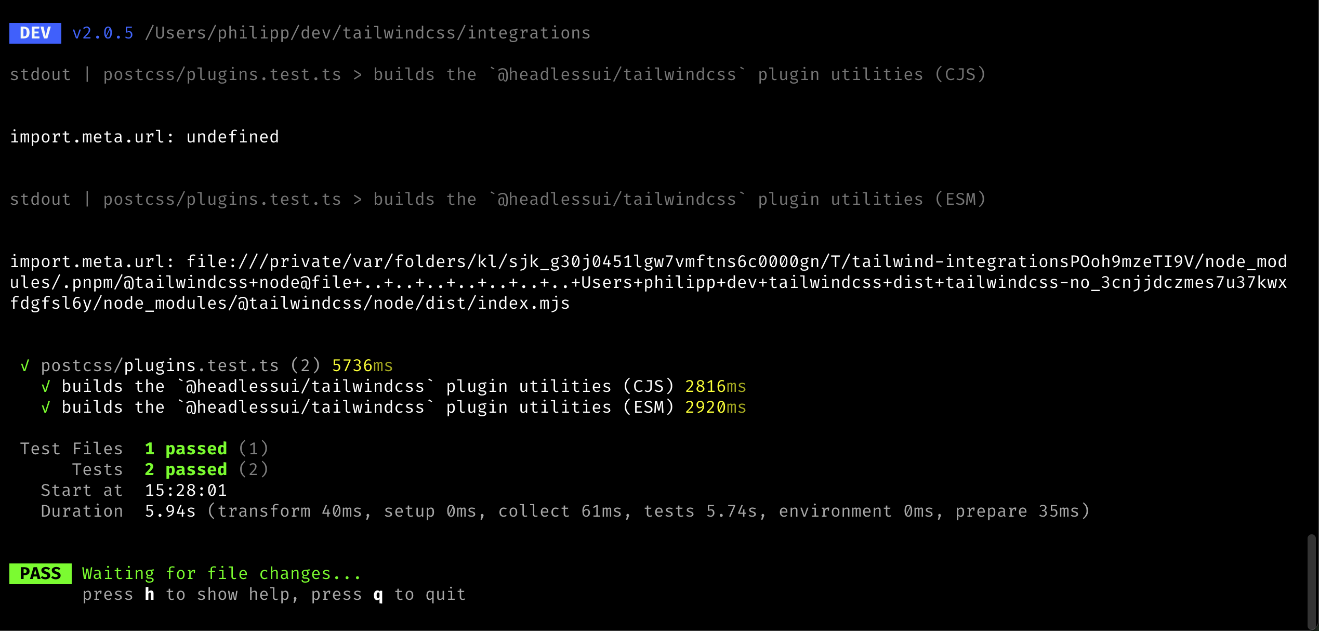This screenshot has width=1319, height=631.
Task: Click the stdout header for ESM utilities
Action: point(498,200)
